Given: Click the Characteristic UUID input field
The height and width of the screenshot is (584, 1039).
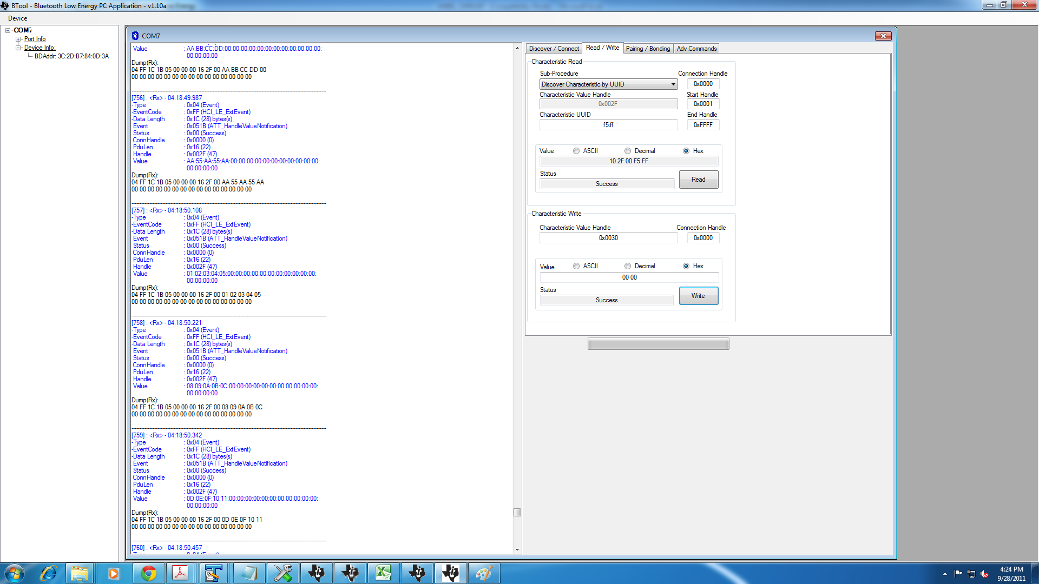Looking at the screenshot, I should 608,125.
